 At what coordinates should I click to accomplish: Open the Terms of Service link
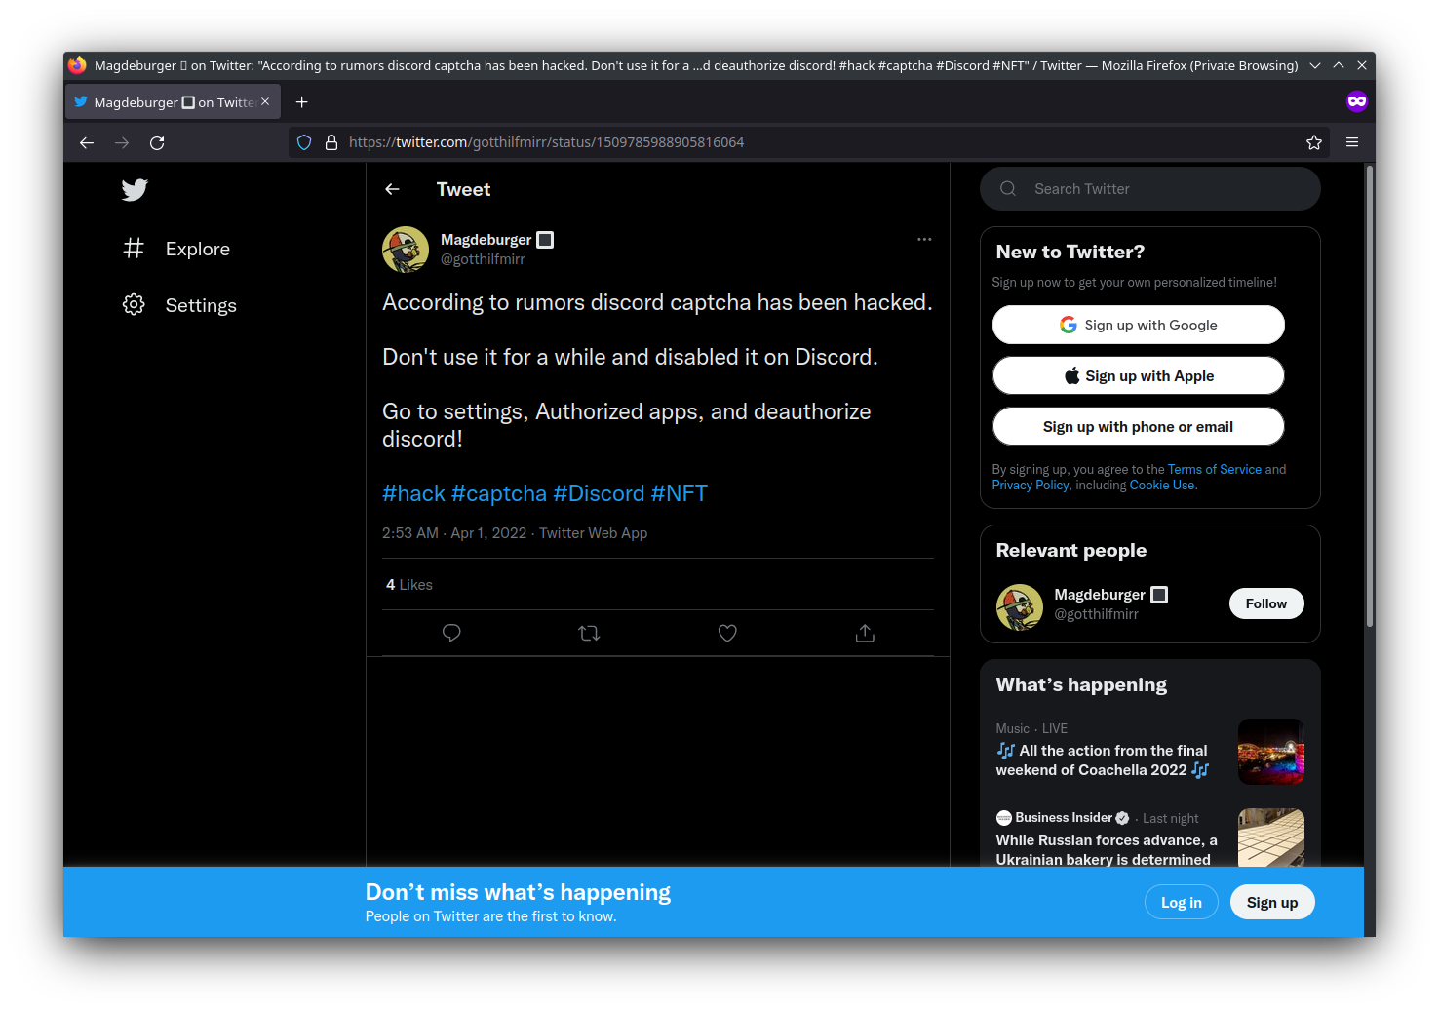[1215, 469]
